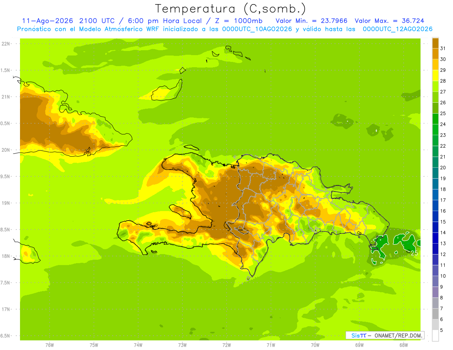
Task: Click the '20N' latitude label
Action: pos(6,150)
